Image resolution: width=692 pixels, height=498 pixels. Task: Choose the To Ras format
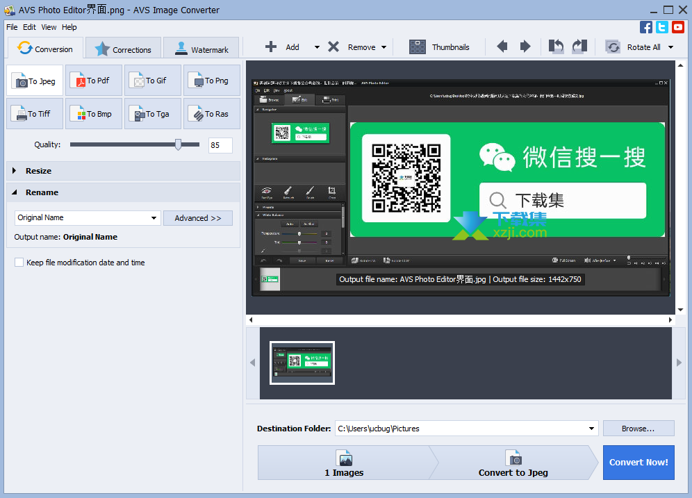pyautogui.click(x=212, y=114)
